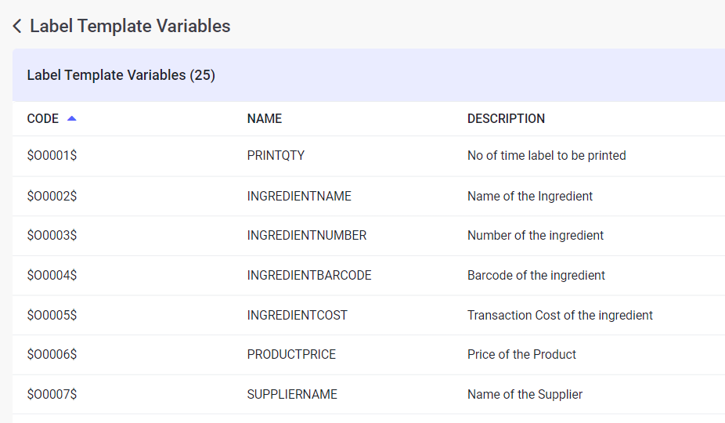Open the INGREDIENTNAME variable row
Image resolution: width=725 pixels, height=423 pixels.
coord(299,196)
